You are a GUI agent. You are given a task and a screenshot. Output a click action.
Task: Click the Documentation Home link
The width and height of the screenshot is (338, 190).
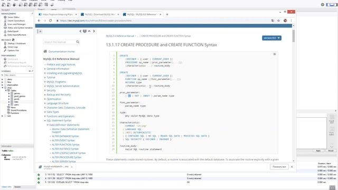61,52
